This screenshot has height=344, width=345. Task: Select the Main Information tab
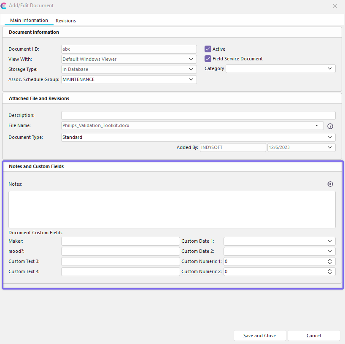[29, 20]
